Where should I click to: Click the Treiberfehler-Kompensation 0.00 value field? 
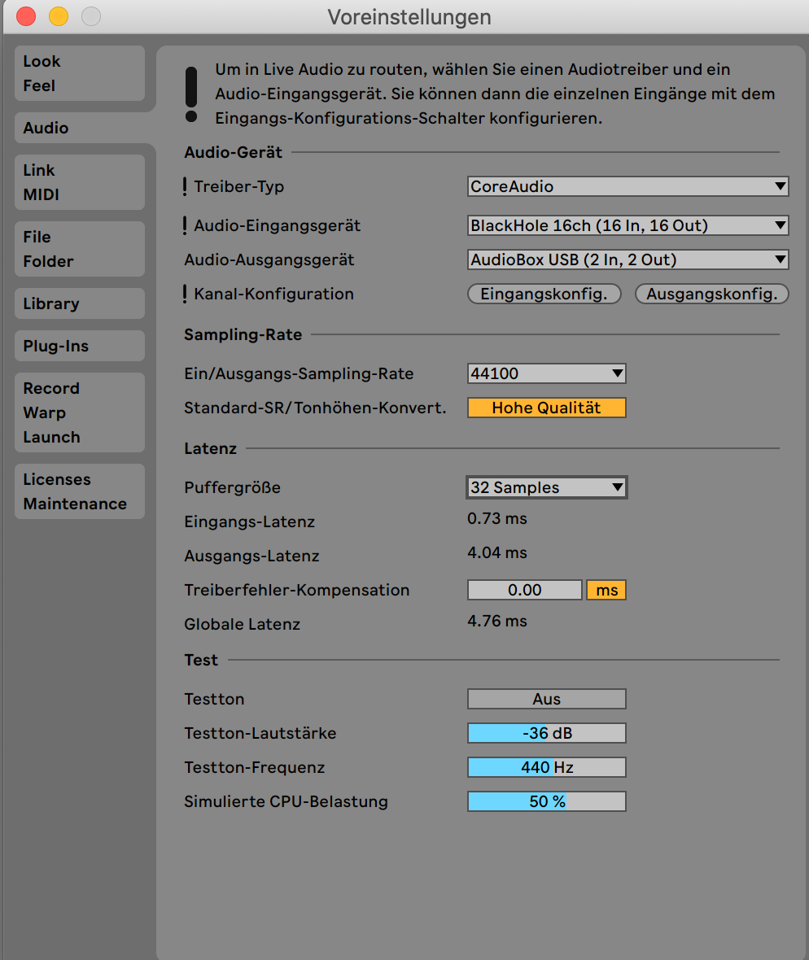(x=524, y=590)
